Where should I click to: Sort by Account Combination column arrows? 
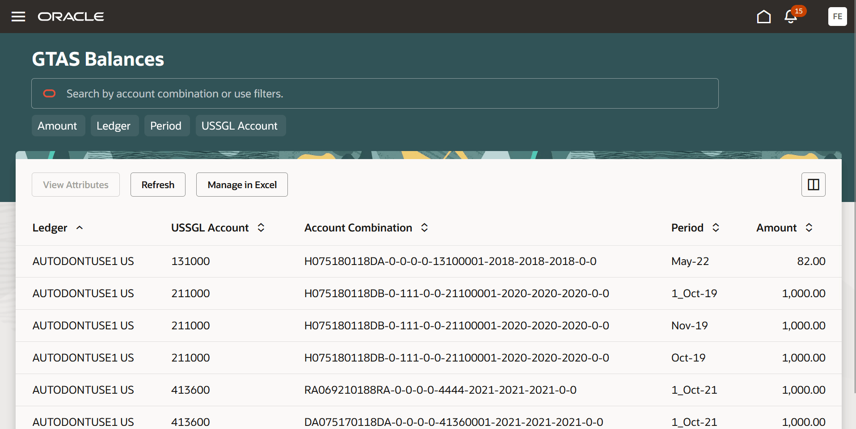(425, 227)
